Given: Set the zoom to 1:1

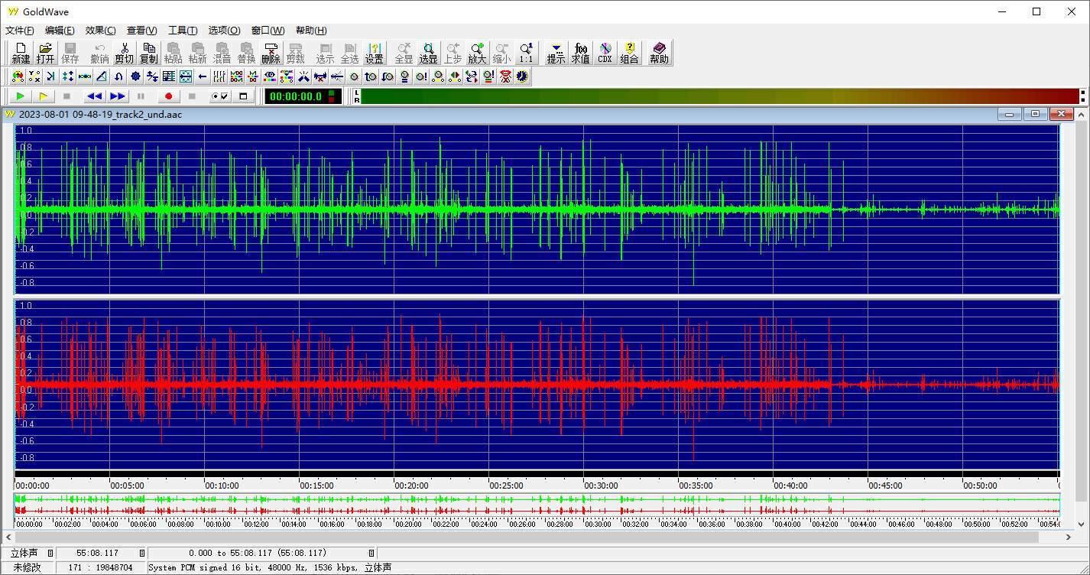Looking at the screenshot, I should point(526,53).
